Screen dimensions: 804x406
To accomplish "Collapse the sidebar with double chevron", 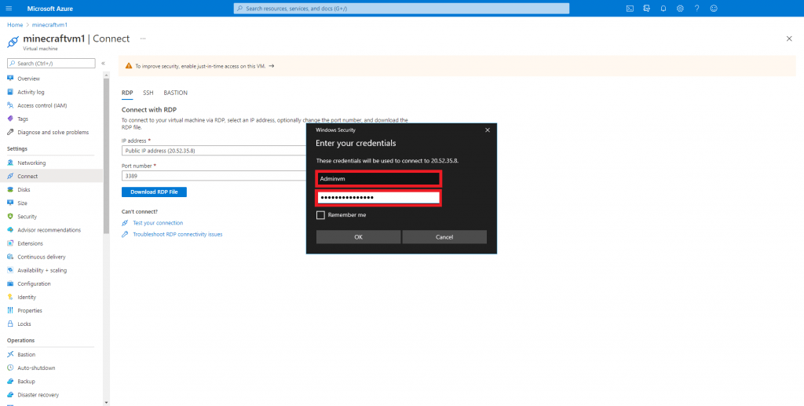I will point(103,63).
